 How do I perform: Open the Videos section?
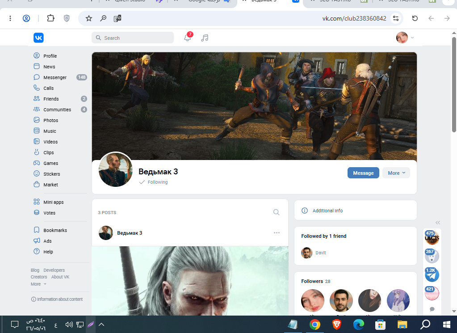coord(60,142)
